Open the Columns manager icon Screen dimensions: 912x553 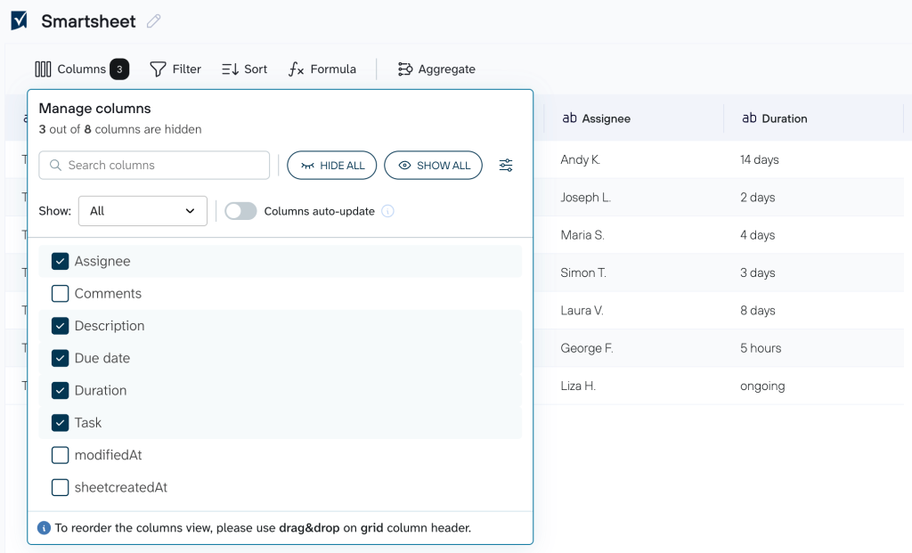coord(43,69)
